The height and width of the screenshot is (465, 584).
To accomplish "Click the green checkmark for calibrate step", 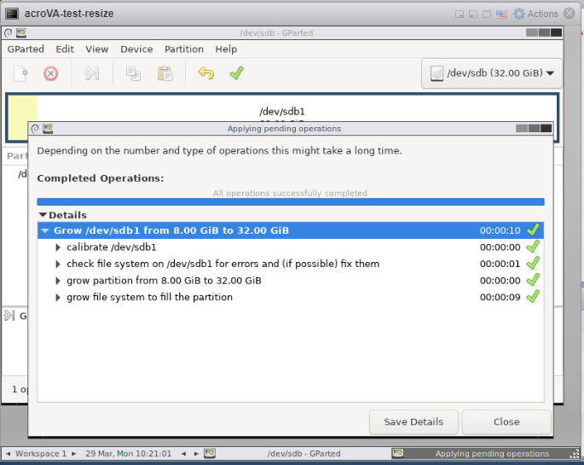I will 533,247.
